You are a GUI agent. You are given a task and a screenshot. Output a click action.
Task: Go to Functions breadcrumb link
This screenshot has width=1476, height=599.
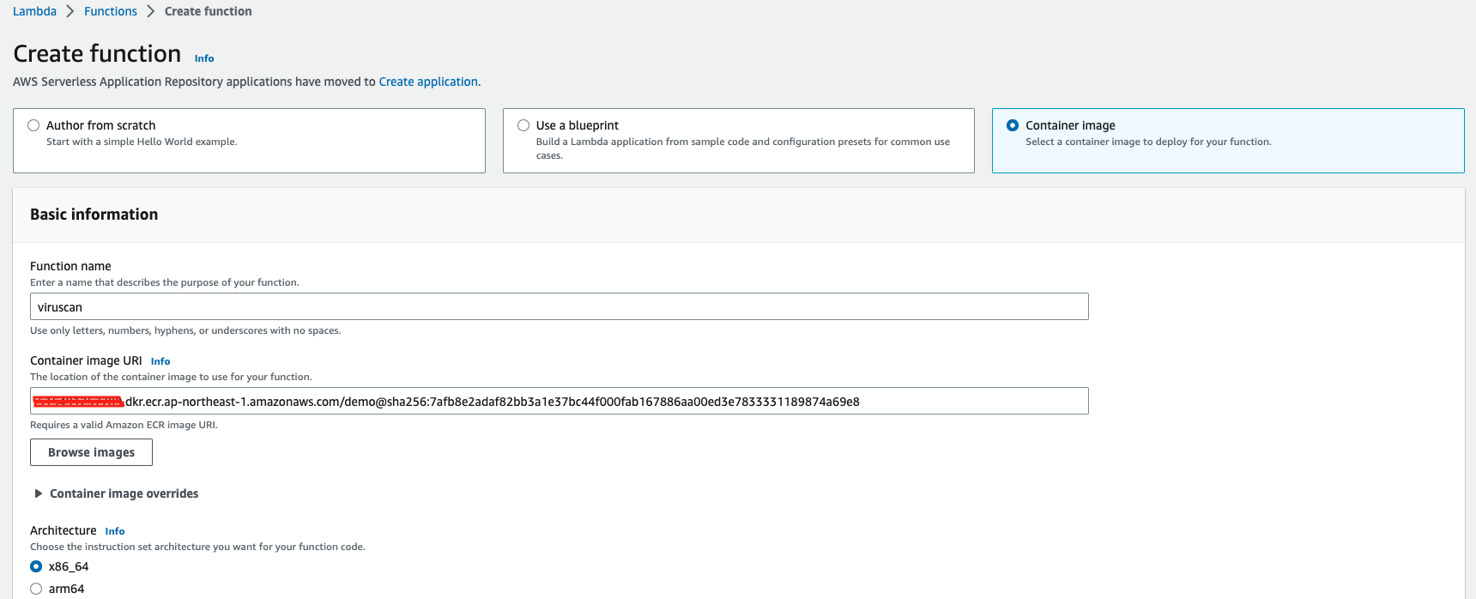tap(111, 11)
